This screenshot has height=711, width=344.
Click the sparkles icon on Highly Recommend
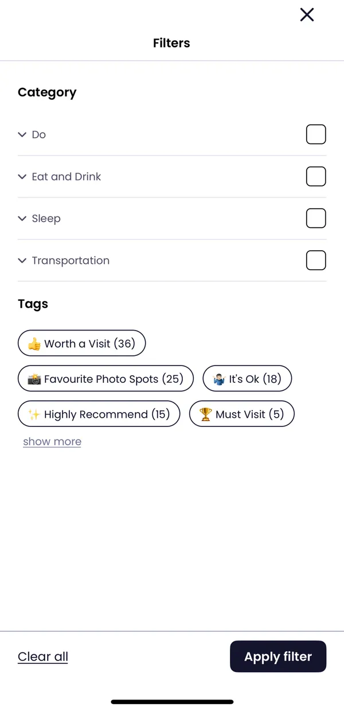(34, 414)
